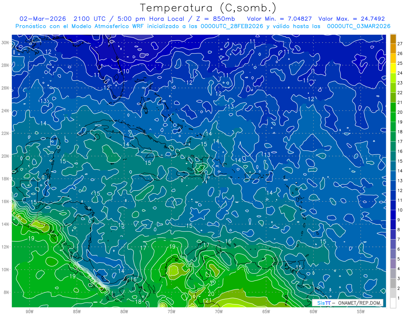Image resolution: width=409 pixels, height=316 pixels.
Task: Click the '85W' longitude axis label
Action: (77, 312)
